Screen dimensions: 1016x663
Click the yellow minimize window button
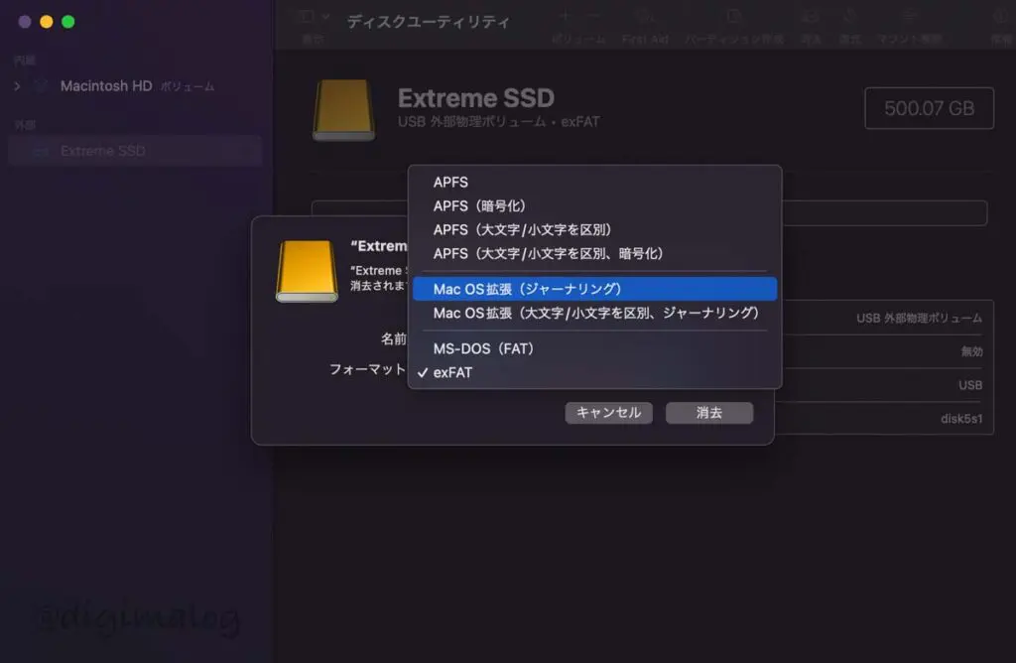(x=46, y=22)
